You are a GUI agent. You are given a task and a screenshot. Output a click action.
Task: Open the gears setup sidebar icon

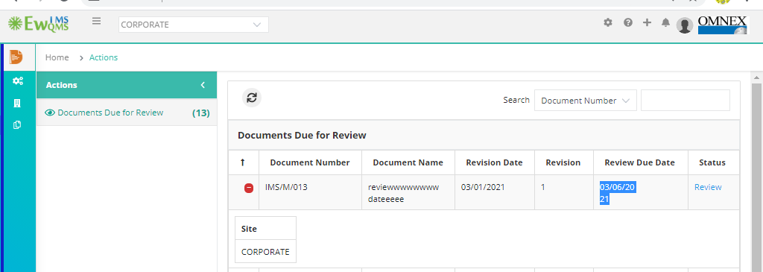18,80
